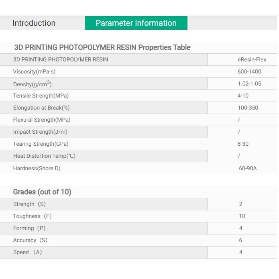The height and width of the screenshot is (279, 279).
Task: Select the Tearing Strength value 8-30
Action: [243, 144]
